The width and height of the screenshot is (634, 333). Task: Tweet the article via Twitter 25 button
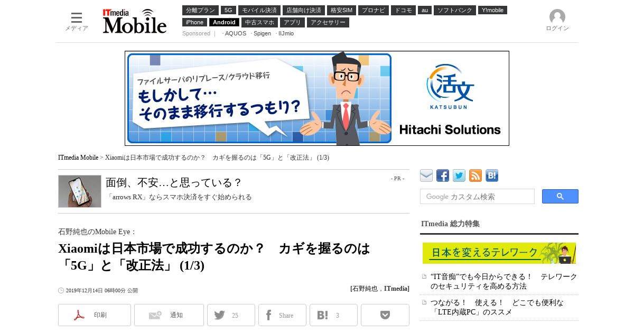(231, 315)
